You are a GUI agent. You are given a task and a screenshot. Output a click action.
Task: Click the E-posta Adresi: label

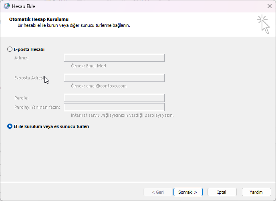[29, 78]
